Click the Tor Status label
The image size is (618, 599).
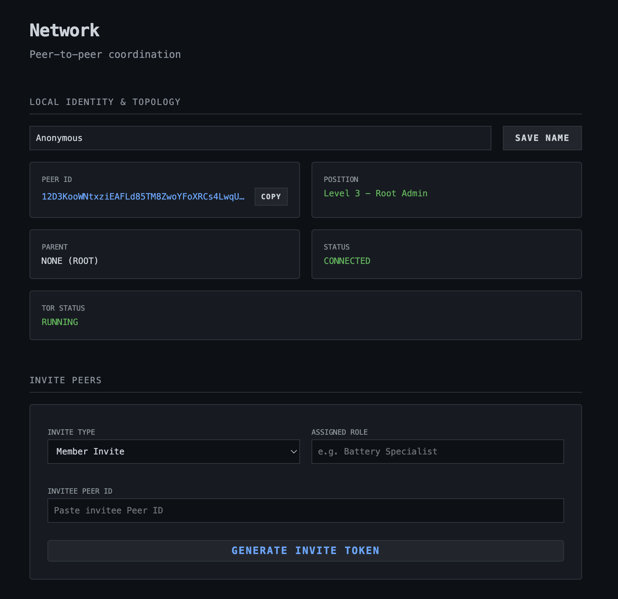(x=63, y=308)
